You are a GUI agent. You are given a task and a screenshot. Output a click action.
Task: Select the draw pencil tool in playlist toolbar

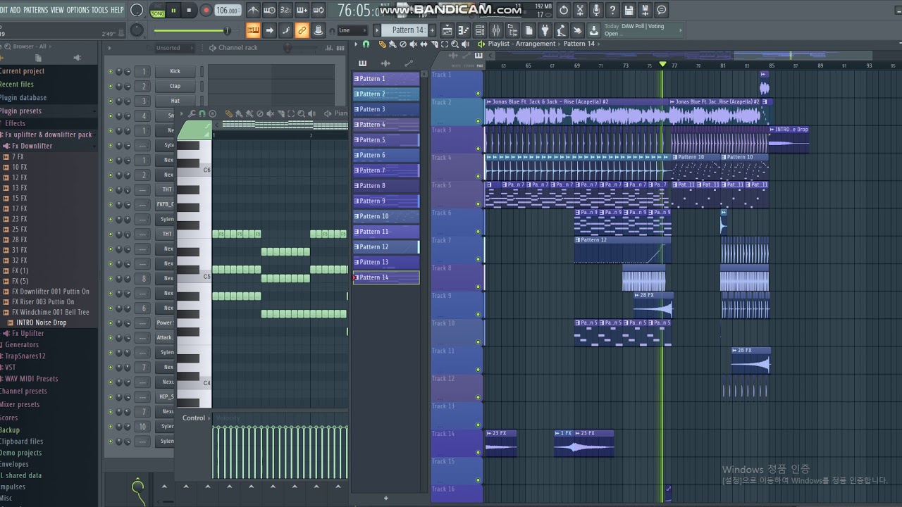[x=382, y=44]
